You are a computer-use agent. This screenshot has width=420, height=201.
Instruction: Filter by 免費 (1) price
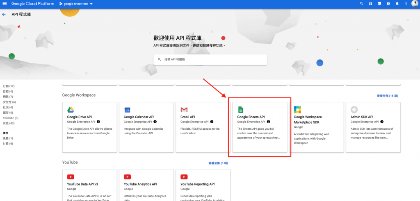click(x=8, y=138)
